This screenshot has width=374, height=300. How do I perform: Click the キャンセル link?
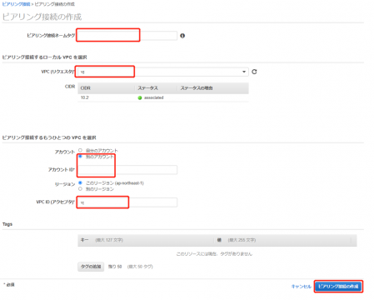tap(302, 287)
